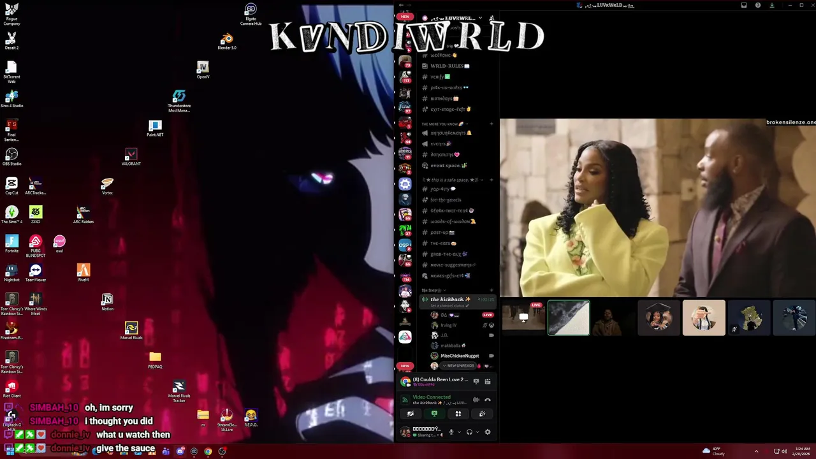Open the soundboard button in Discord
Image resolution: width=816 pixels, height=459 pixels.
coord(482,414)
